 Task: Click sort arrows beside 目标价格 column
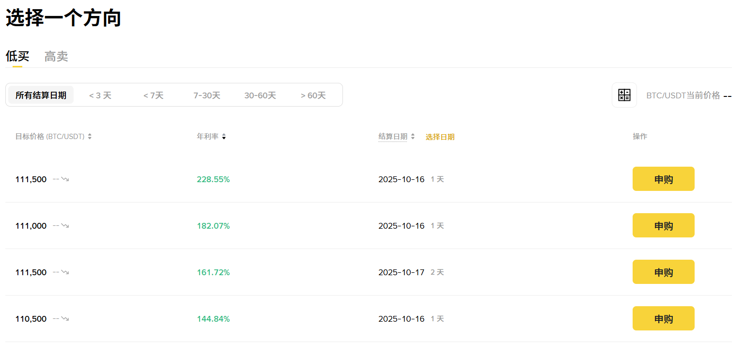(90, 137)
